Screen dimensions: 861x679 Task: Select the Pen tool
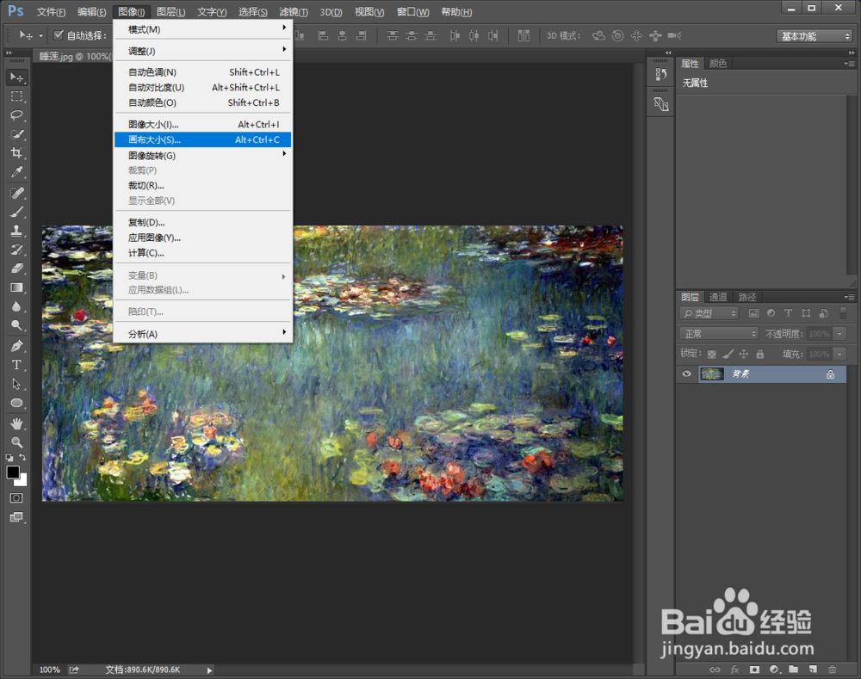click(16, 346)
